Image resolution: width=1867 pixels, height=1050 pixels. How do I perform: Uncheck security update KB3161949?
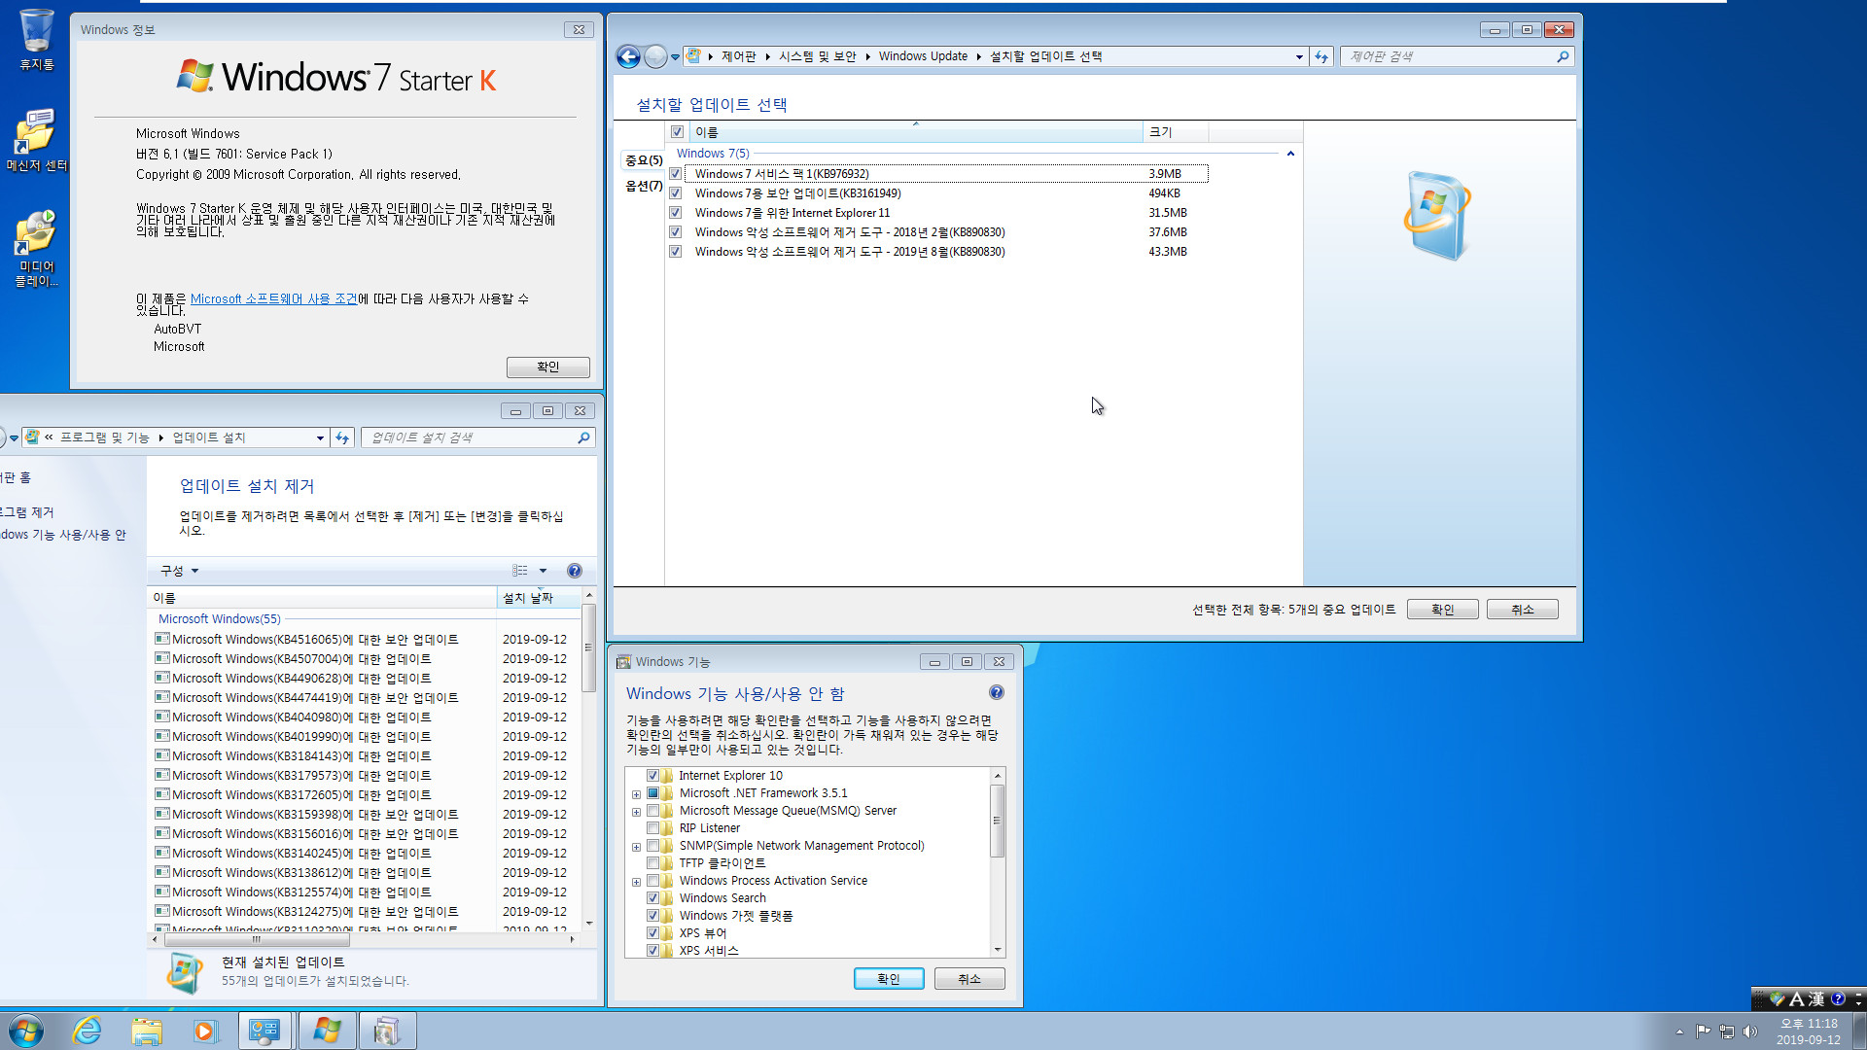pos(675,193)
